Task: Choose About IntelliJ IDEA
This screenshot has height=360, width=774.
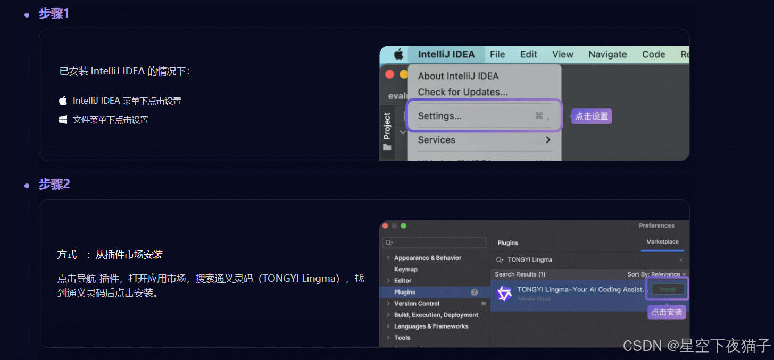Action: pos(458,76)
